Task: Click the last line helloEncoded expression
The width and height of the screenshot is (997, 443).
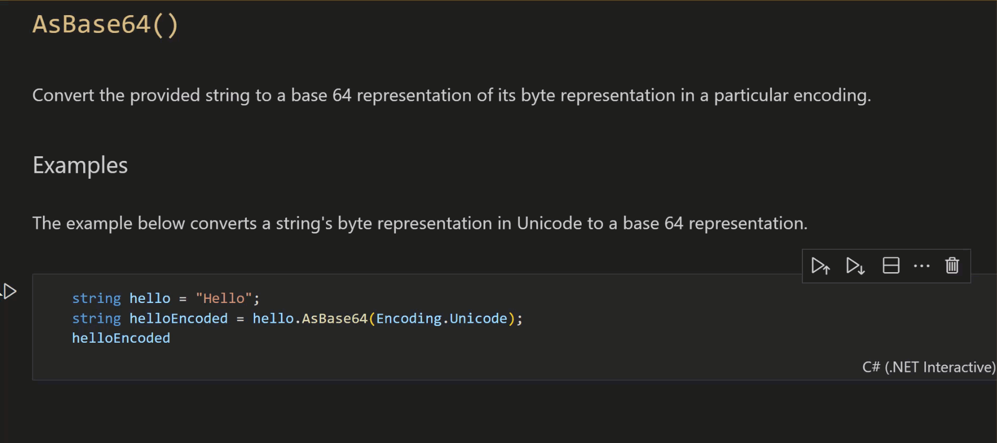Action: pyautogui.click(x=121, y=338)
